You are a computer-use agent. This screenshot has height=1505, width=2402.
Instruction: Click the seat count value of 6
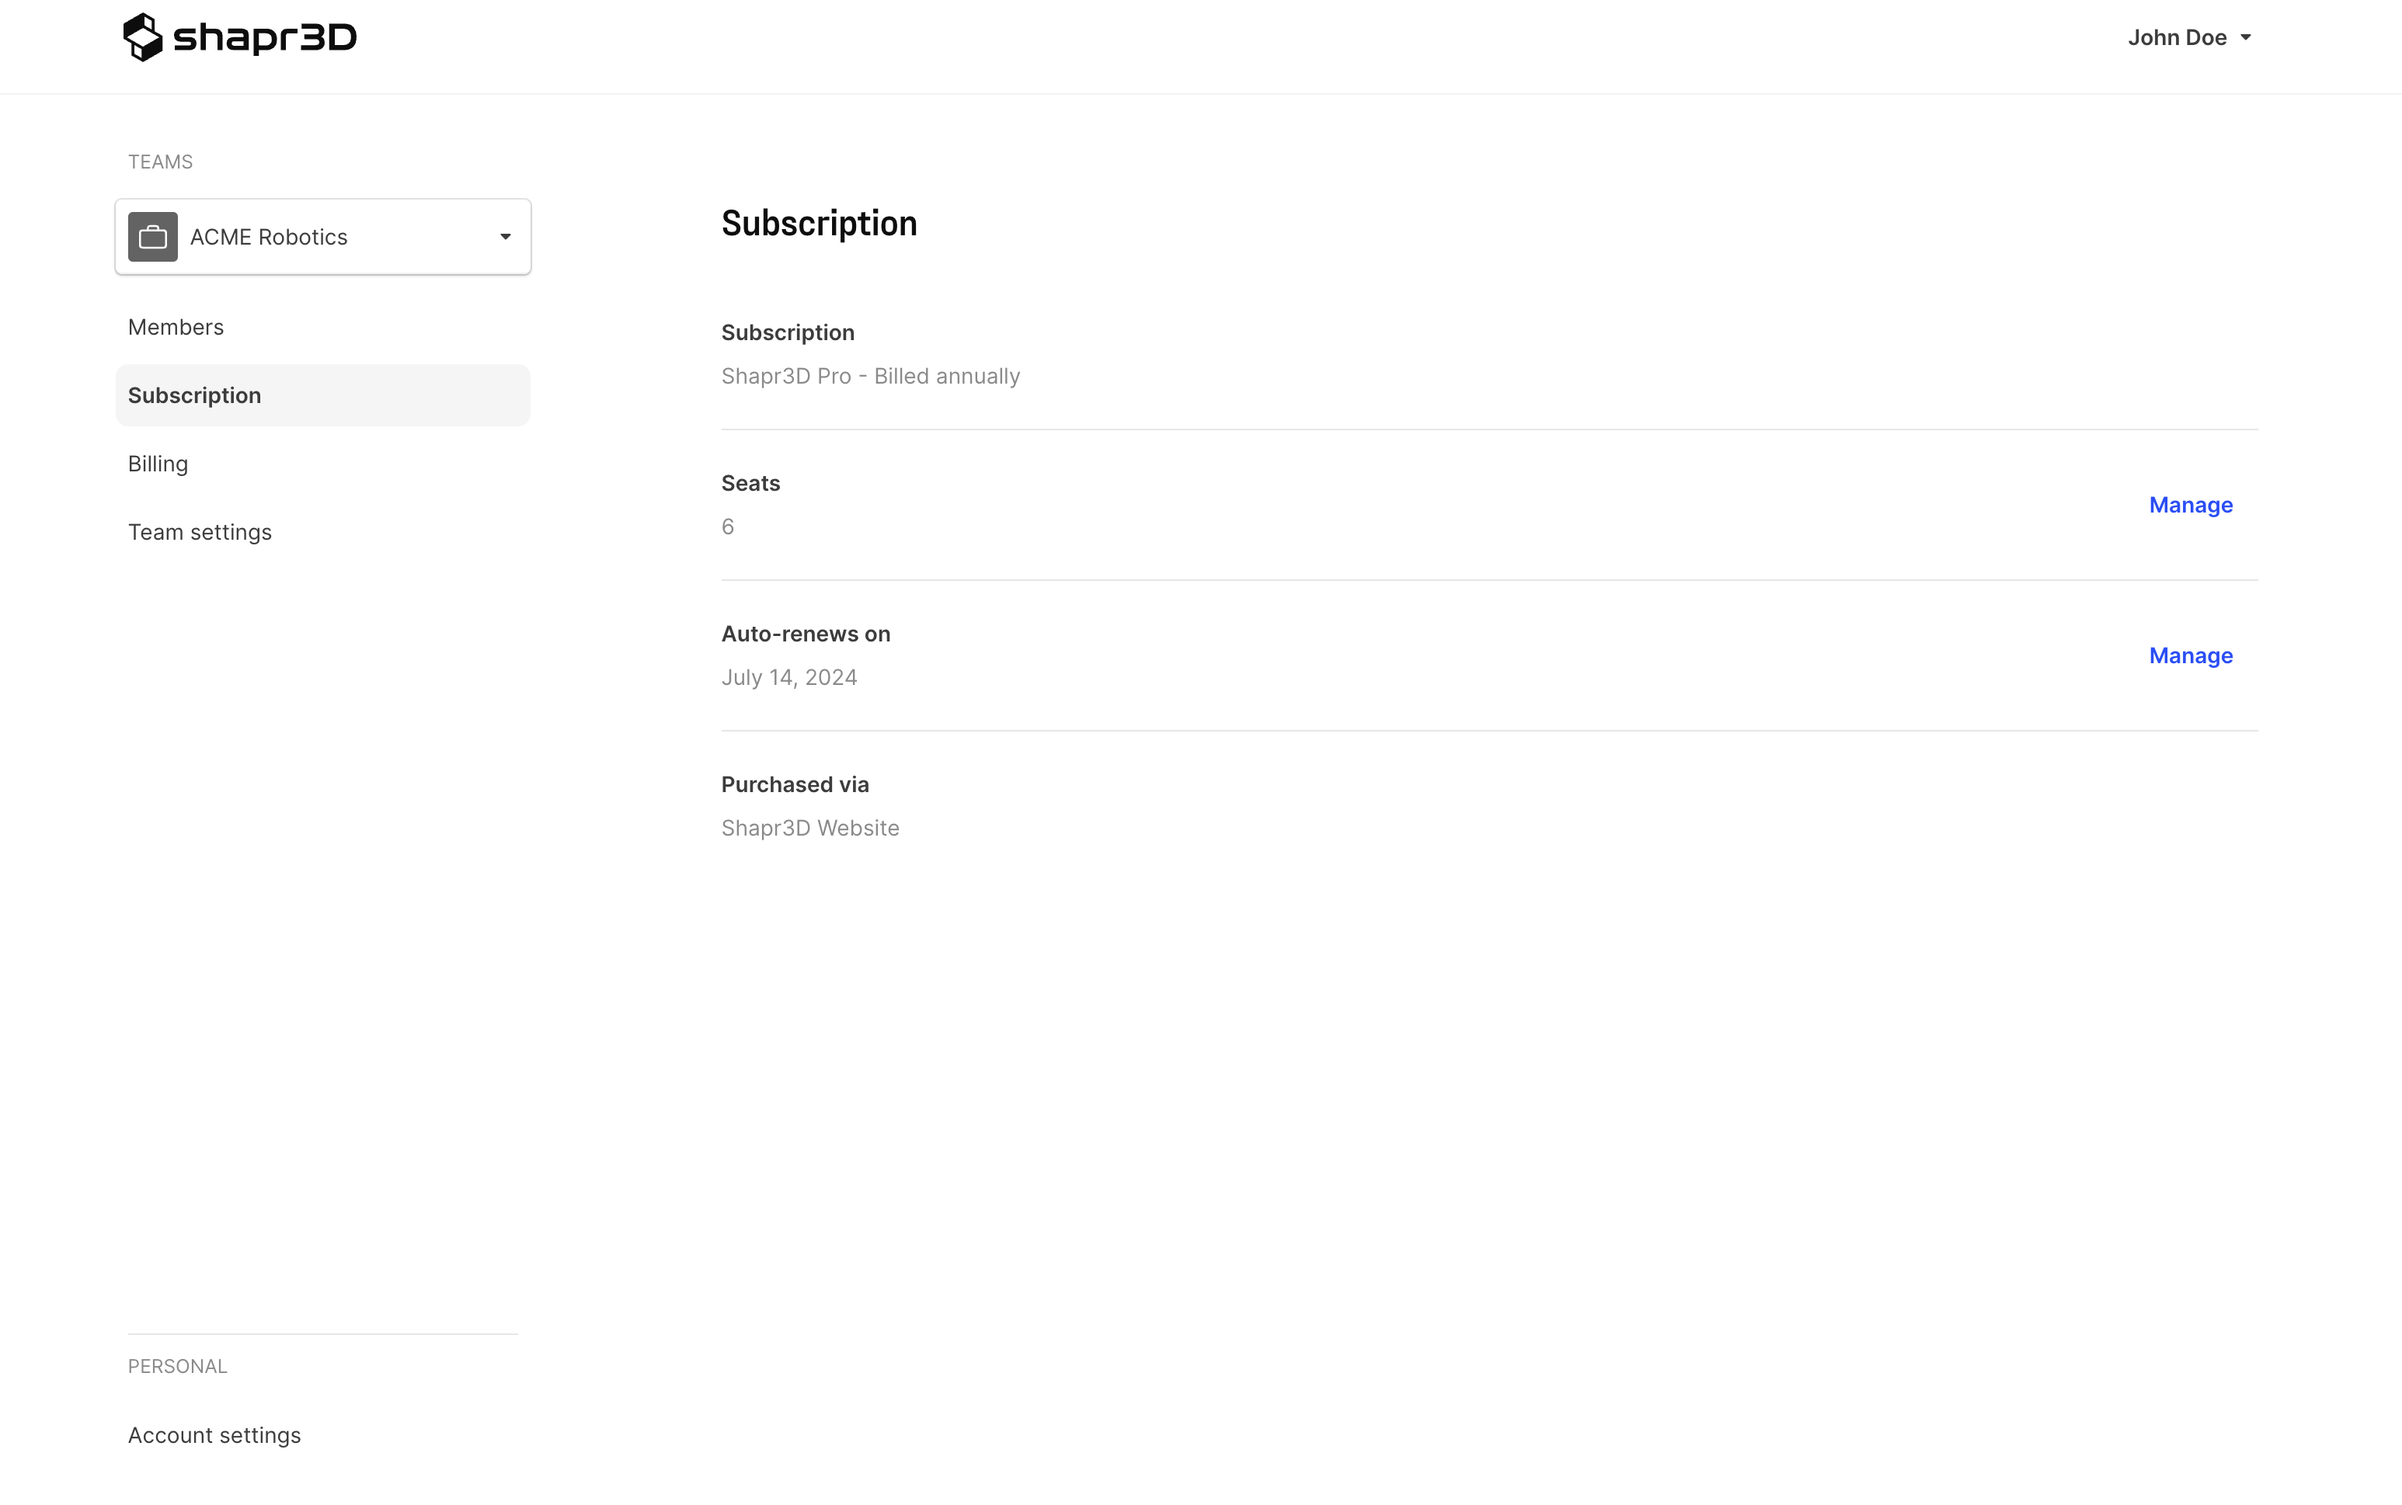click(728, 526)
